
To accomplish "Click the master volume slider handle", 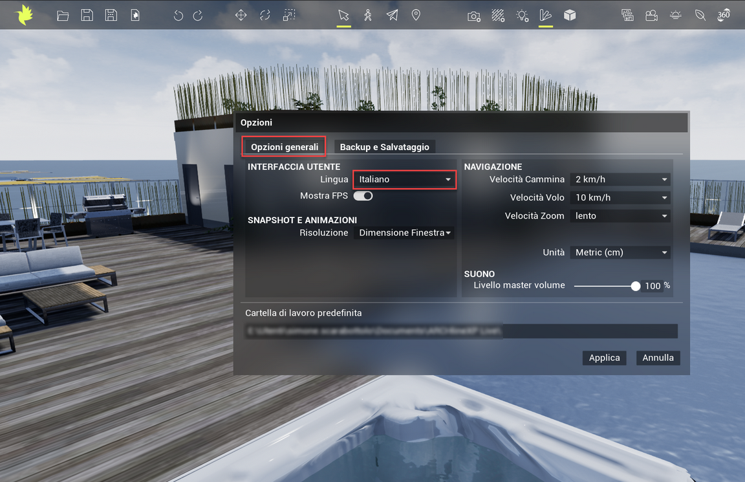I will 635,286.
